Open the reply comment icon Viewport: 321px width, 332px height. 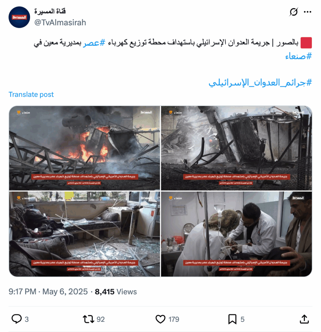17,319
